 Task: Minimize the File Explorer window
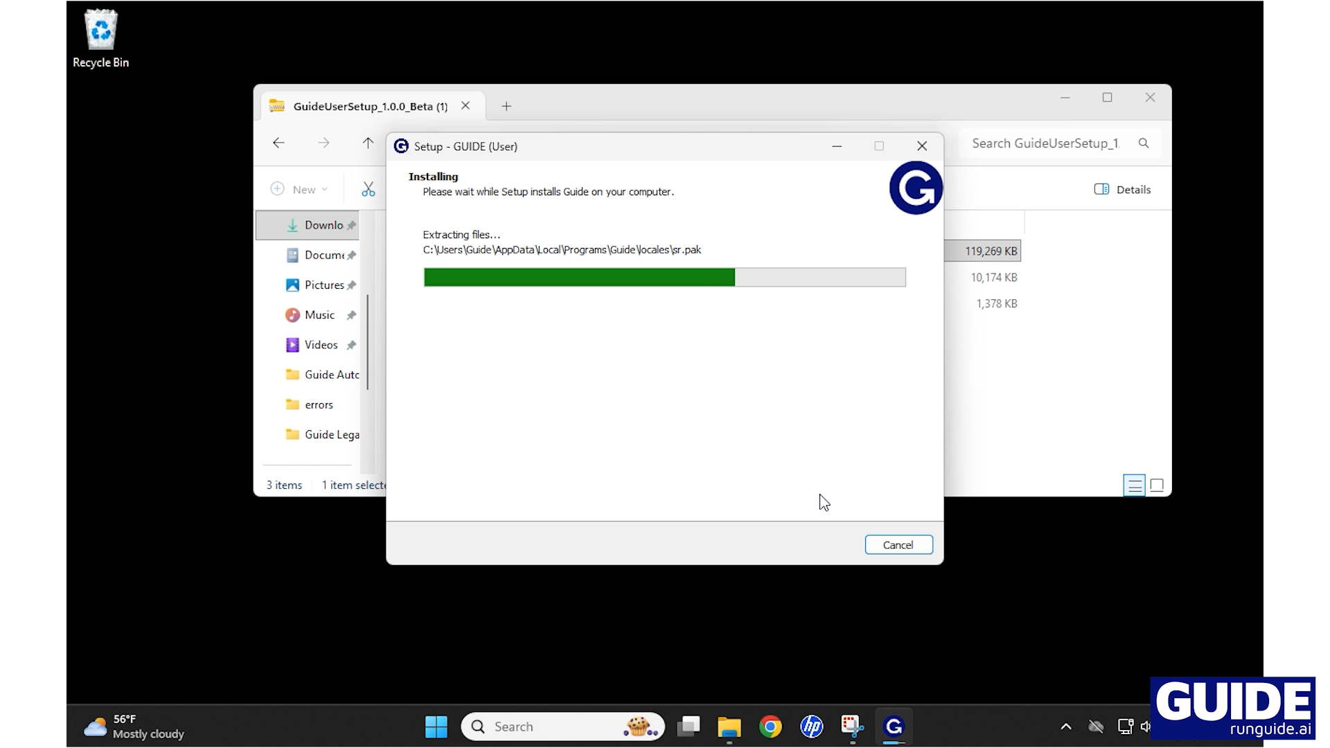click(1065, 98)
